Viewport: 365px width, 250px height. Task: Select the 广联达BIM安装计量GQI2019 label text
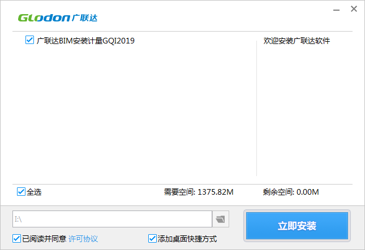85,41
